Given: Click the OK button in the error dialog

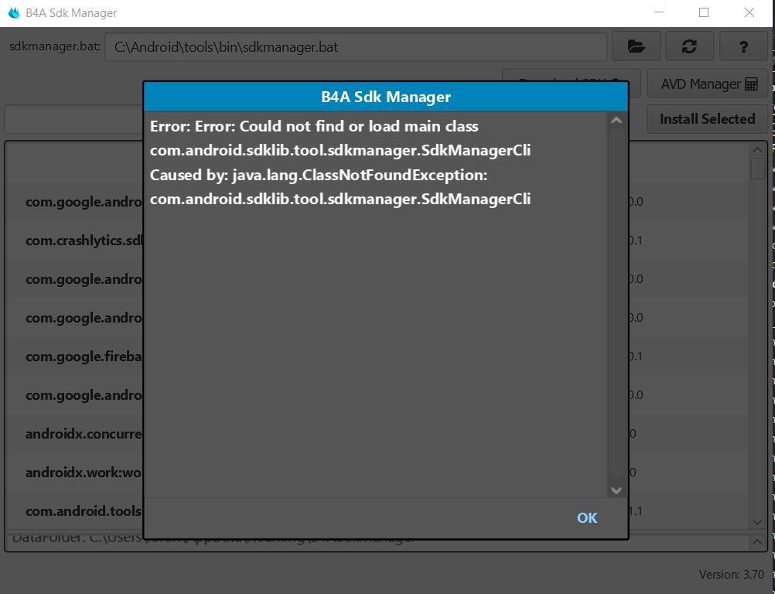Looking at the screenshot, I should point(587,517).
